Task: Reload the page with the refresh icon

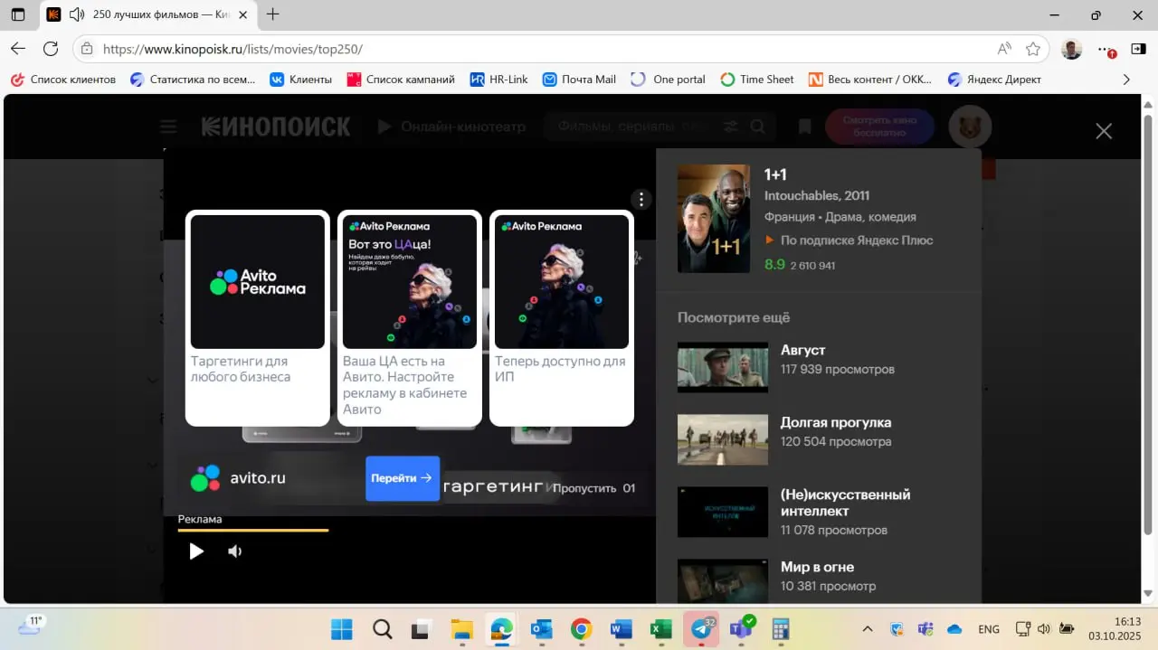Action: 51,49
